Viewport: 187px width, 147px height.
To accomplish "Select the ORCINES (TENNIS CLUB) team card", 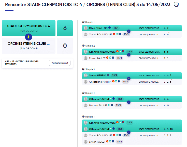I will (28, 46).
